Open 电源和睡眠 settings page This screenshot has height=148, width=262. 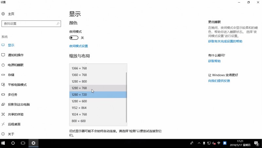(16, 65)
